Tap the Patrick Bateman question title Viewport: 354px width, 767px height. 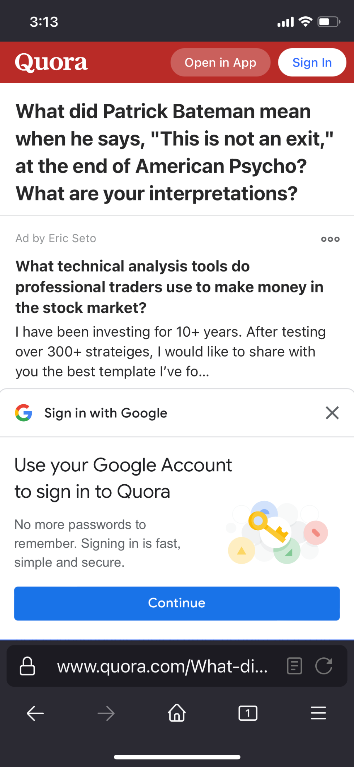[x=174, y=152]
